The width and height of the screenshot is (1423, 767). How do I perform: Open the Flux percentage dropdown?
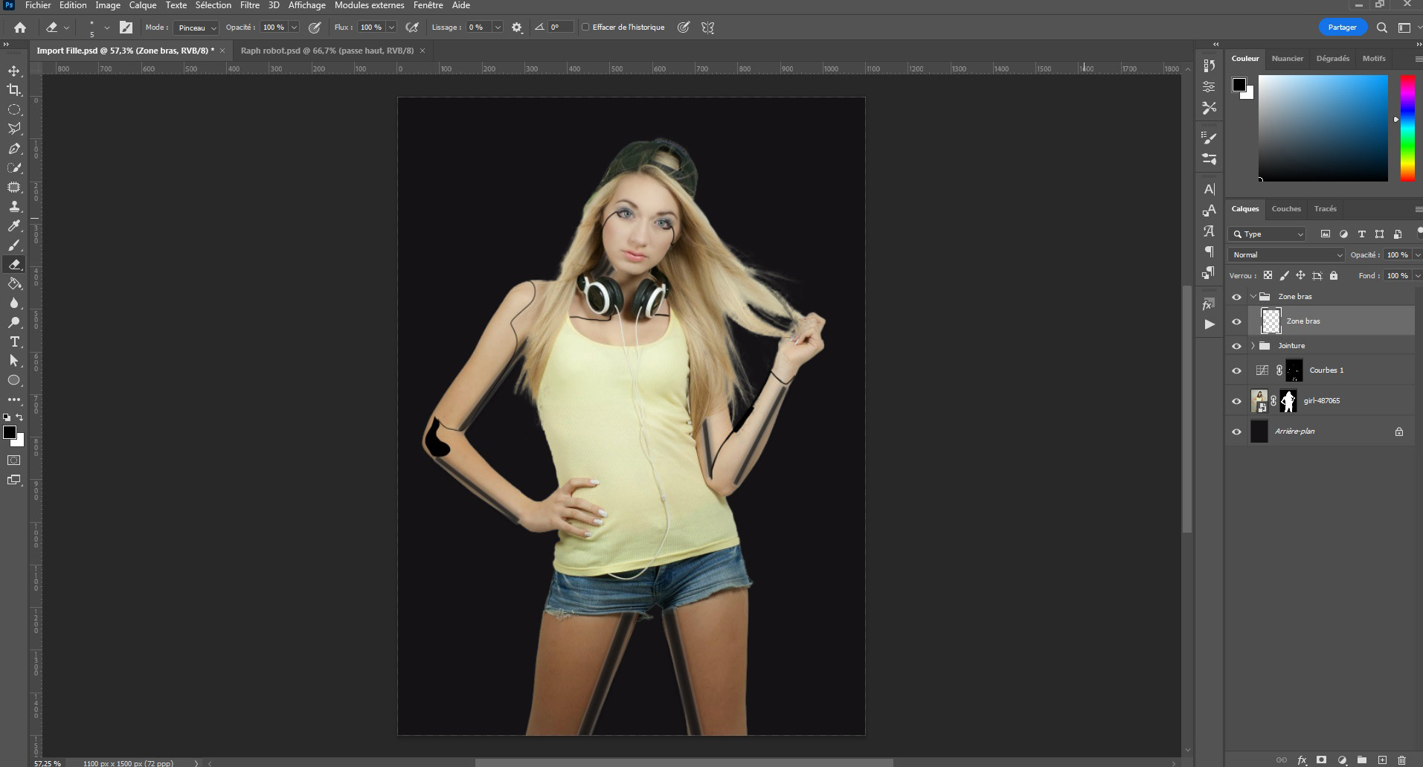[391, 28]
